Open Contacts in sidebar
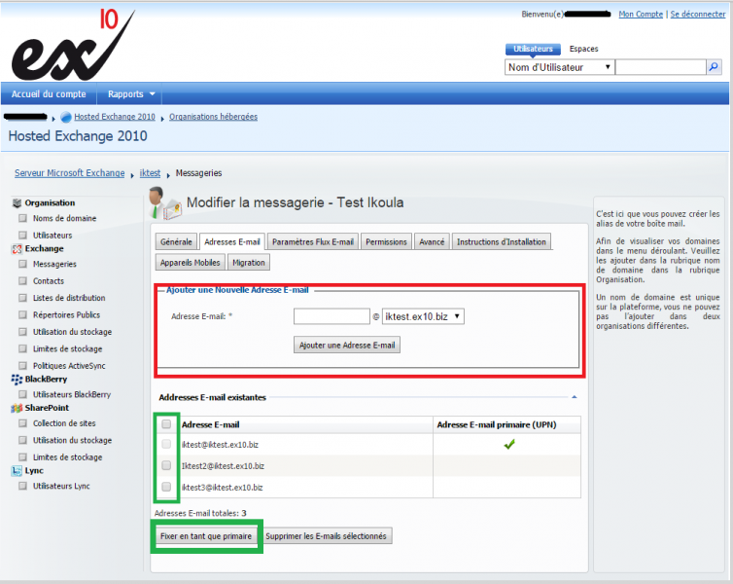Viewport: 733px width, 584px height. pyautogui.click(x=49, y=280)
